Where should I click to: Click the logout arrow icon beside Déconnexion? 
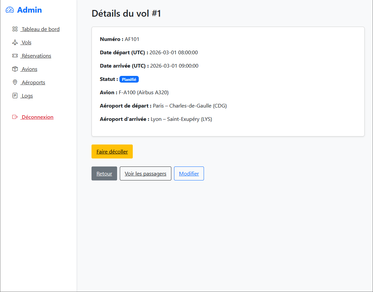coord(15,117)
